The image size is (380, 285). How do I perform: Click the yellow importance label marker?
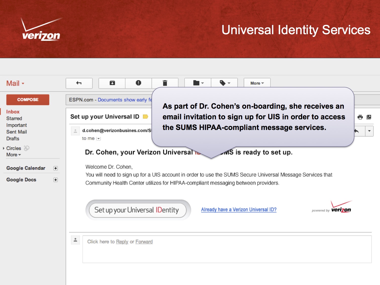tap(145, 117)
